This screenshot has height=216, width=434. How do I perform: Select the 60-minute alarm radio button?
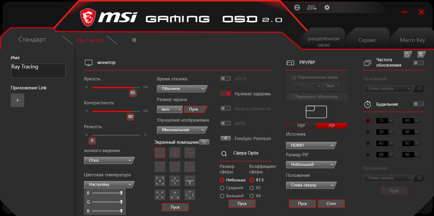point(368,155)
